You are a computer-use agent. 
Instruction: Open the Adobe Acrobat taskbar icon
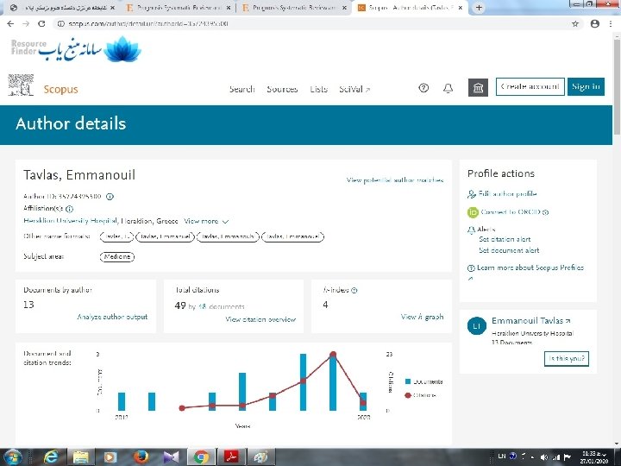click(x=231, y=457)
